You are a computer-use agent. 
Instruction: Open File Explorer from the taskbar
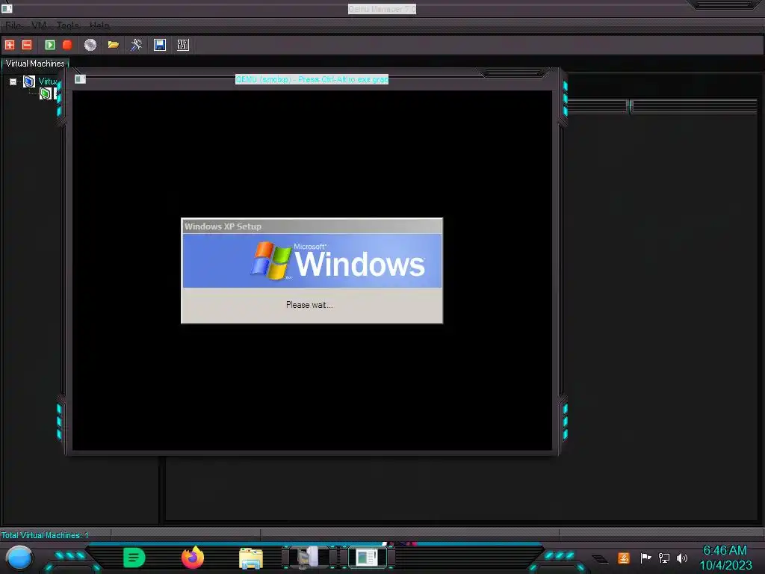click(x=251, y=558)
